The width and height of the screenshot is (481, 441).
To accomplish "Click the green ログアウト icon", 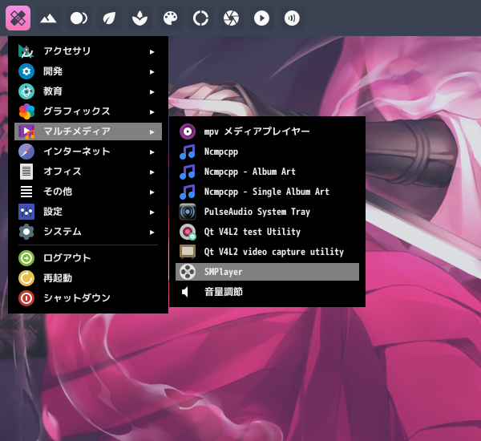I will coord(26,258).
